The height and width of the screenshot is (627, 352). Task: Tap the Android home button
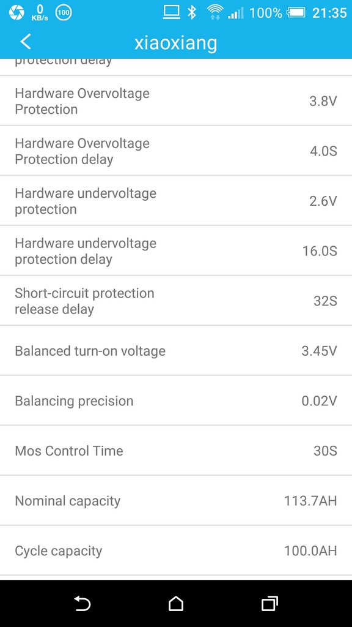175,603
